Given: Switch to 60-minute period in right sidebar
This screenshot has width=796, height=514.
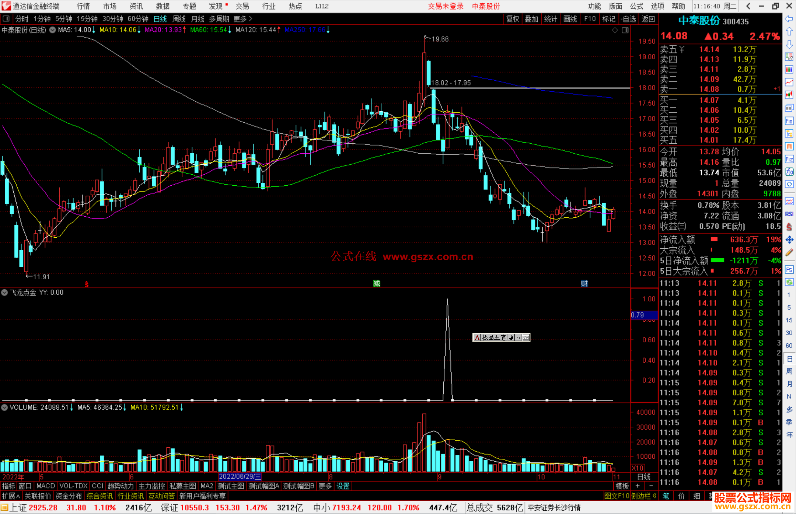Looking at the screenshot, I should 789,346.
